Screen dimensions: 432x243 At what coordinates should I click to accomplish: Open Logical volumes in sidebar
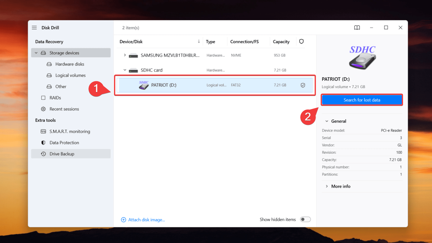(x=70, y=75)
